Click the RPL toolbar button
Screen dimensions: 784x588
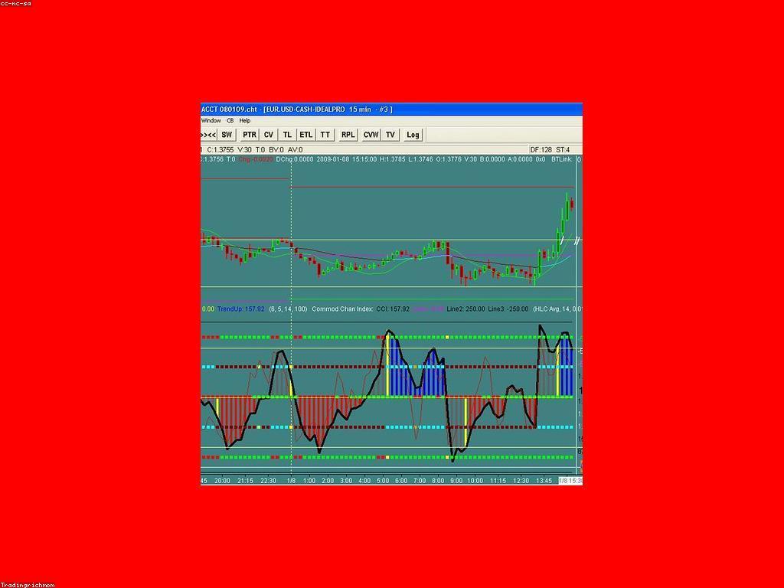(348, 135)
